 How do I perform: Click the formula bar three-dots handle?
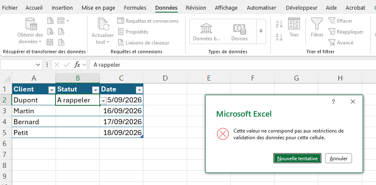click(x=47, y=65)
